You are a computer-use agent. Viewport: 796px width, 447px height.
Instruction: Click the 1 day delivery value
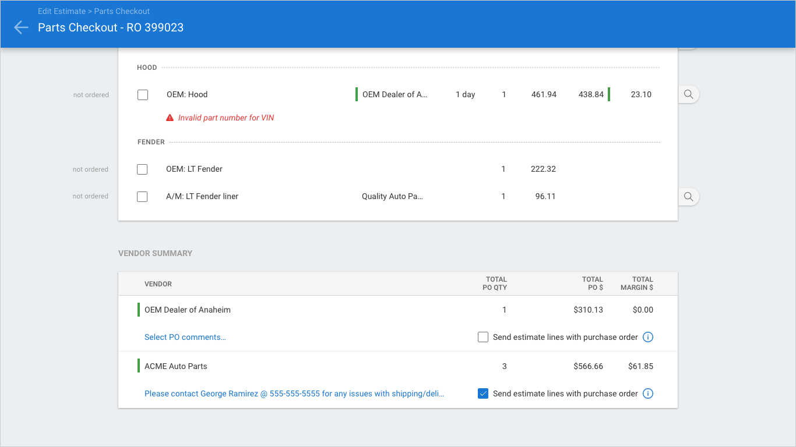(x=466, y=94)
